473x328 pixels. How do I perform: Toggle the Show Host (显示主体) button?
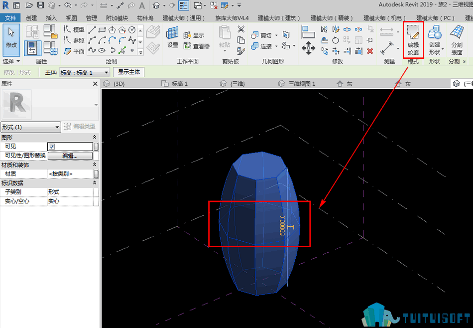click(x=129, y=72)
